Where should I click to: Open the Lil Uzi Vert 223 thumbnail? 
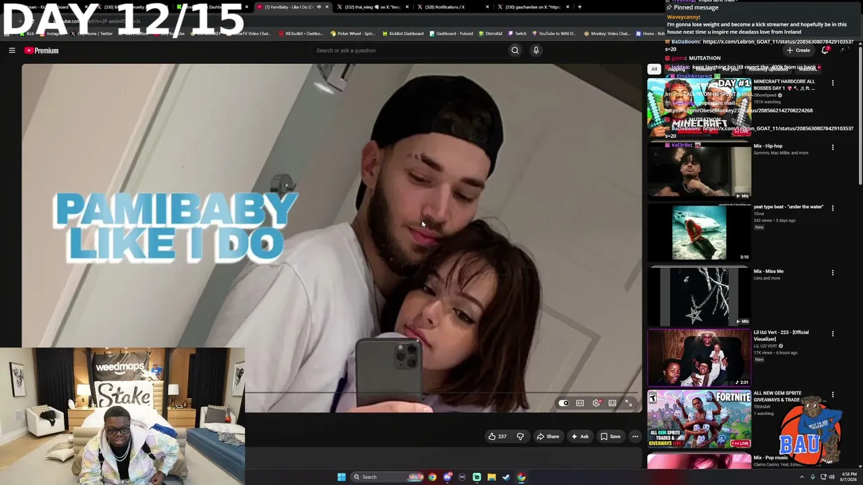coord(699,358)
